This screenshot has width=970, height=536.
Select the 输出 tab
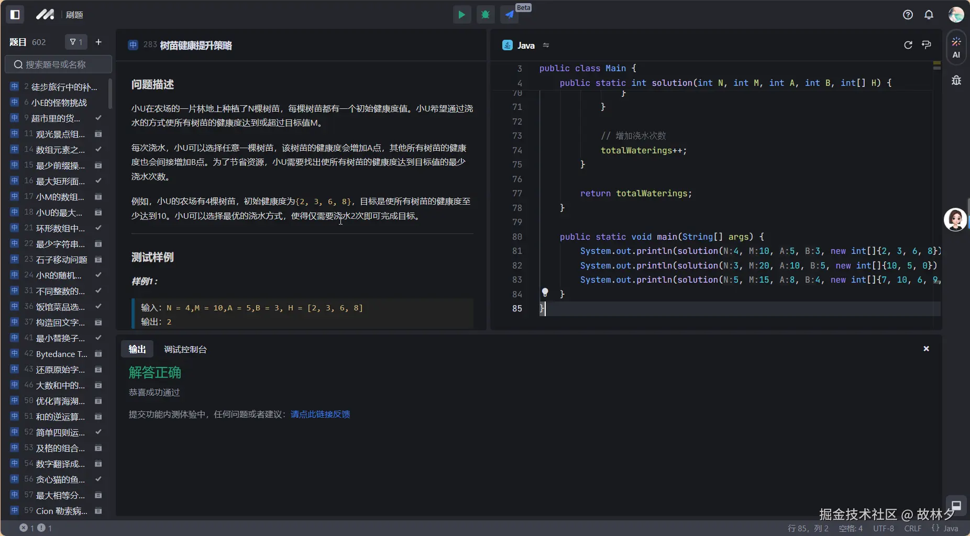click(137, 349)
